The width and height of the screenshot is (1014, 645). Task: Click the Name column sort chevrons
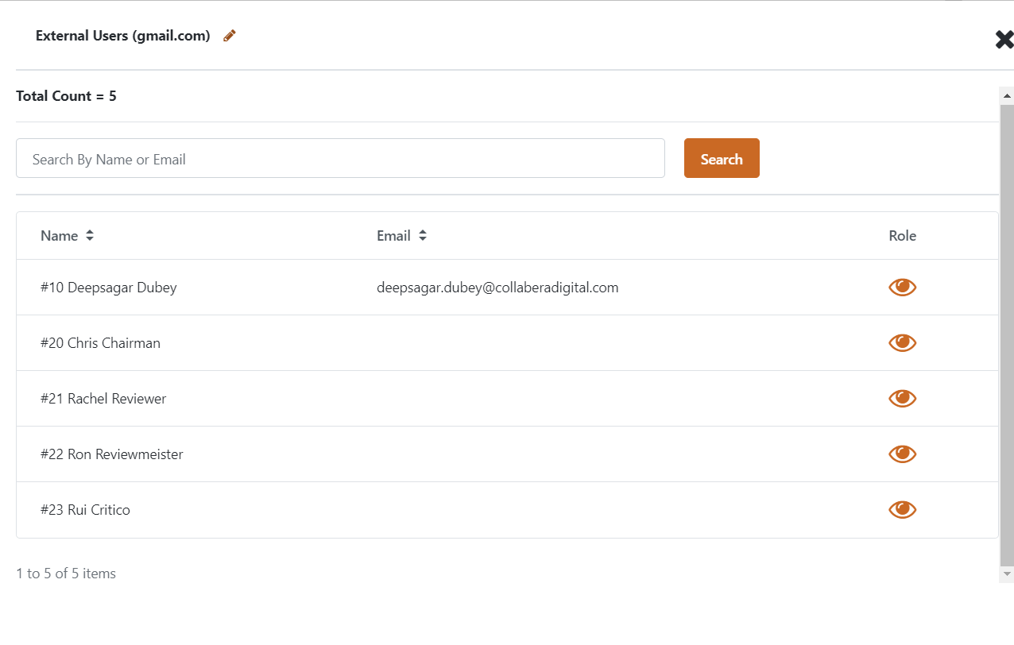tap(89, 235)
